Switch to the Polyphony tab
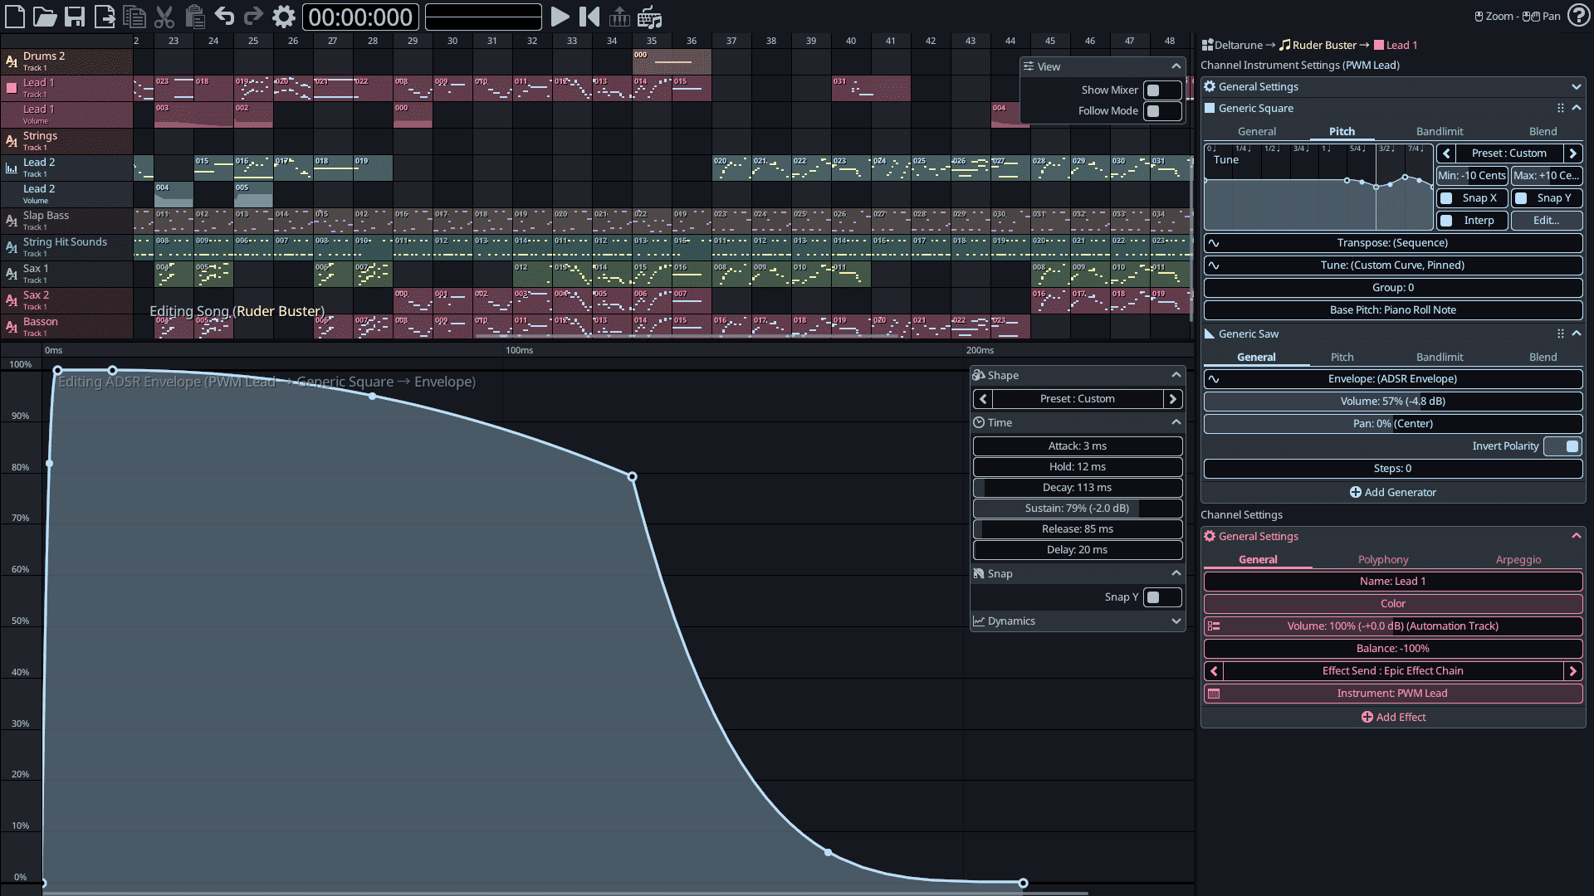Screen dimensions: 1594x896 tap(1382, 560)
